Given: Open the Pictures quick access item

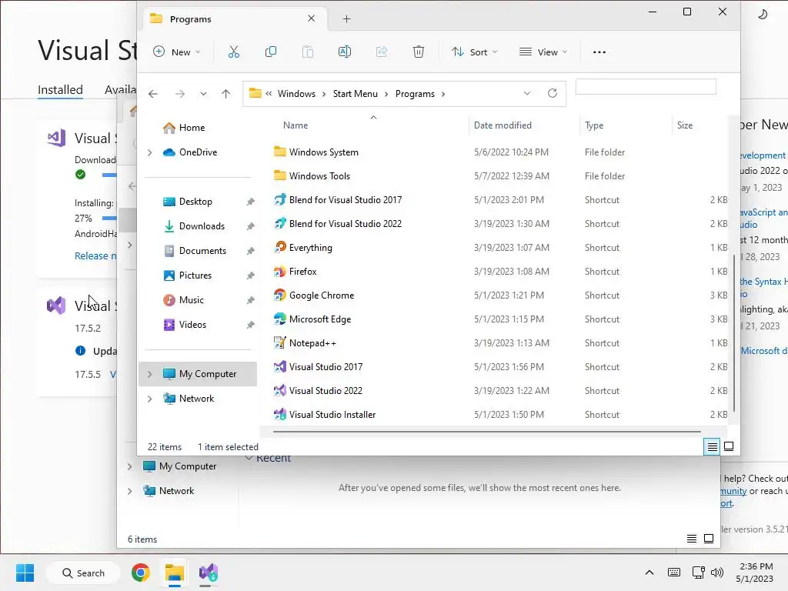Looking at the screenshot, I should pyautogui.click(x=188, y=275).
